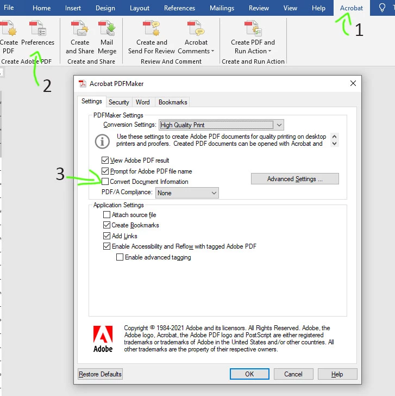The width and height of the screenshot is (395, 396).
Task: Open the References ribbon tab
Action: pyautogui.click(x=179, y=8)
